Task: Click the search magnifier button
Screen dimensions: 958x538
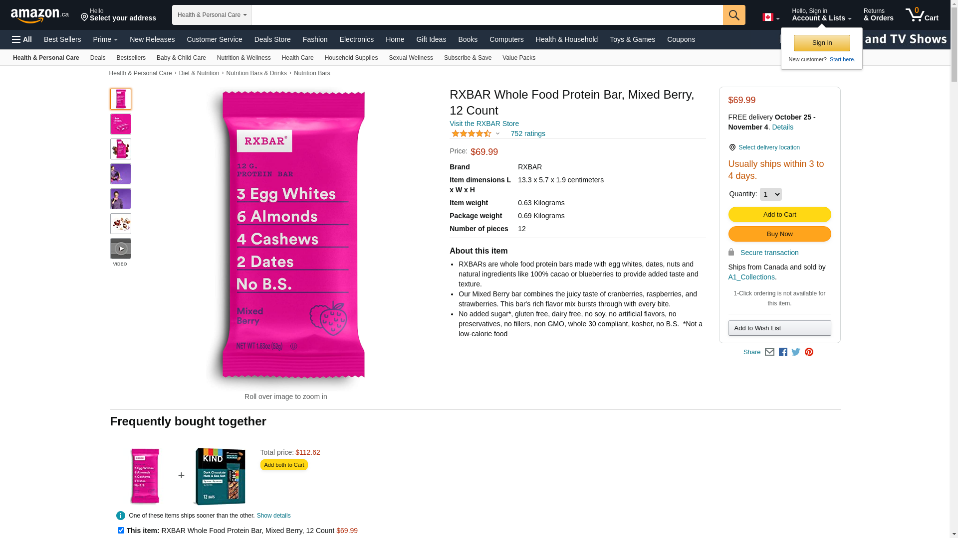Action: click(734, 15)
